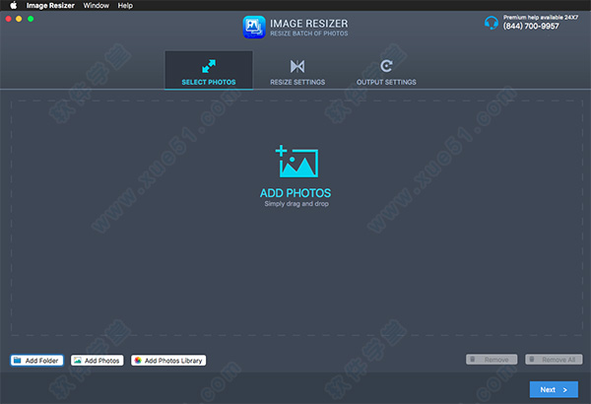The width and height of the screenshot is (591, 404).
Task: Open the Image Resizer app menu
Action: click(50, 6)
